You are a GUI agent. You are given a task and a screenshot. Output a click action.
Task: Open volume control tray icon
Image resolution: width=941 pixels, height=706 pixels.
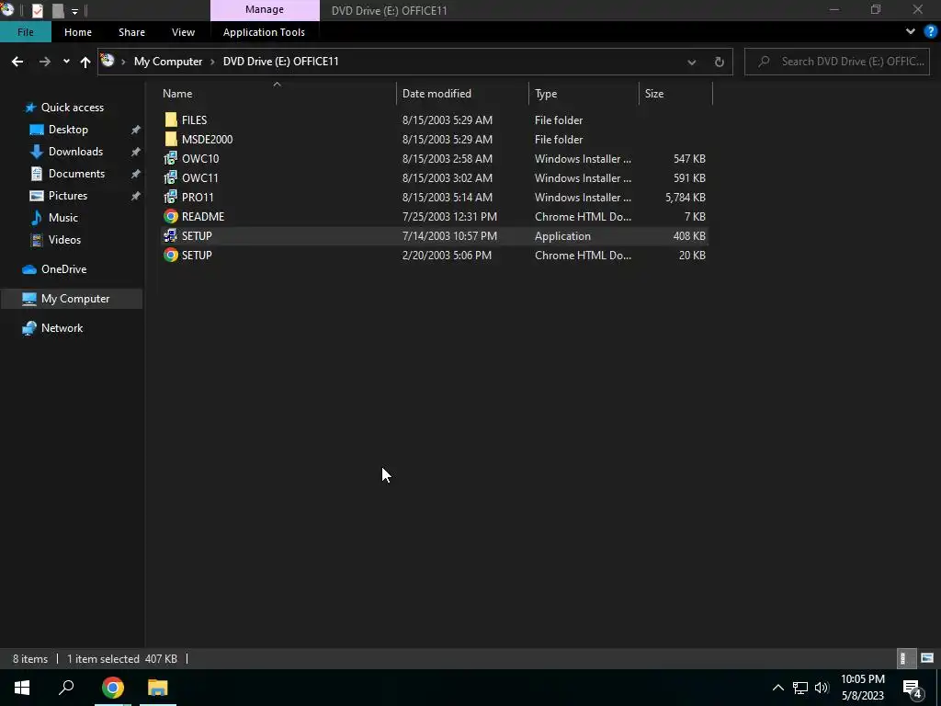pos(822,688)
